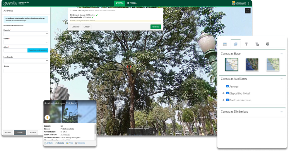Viewport: 289px width, 151px height.
Task: Collapse the Camadas Dinâmicas section
Action: tap(282, 112)
